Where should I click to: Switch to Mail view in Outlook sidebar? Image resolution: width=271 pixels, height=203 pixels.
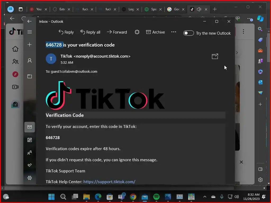coord(30,127)
